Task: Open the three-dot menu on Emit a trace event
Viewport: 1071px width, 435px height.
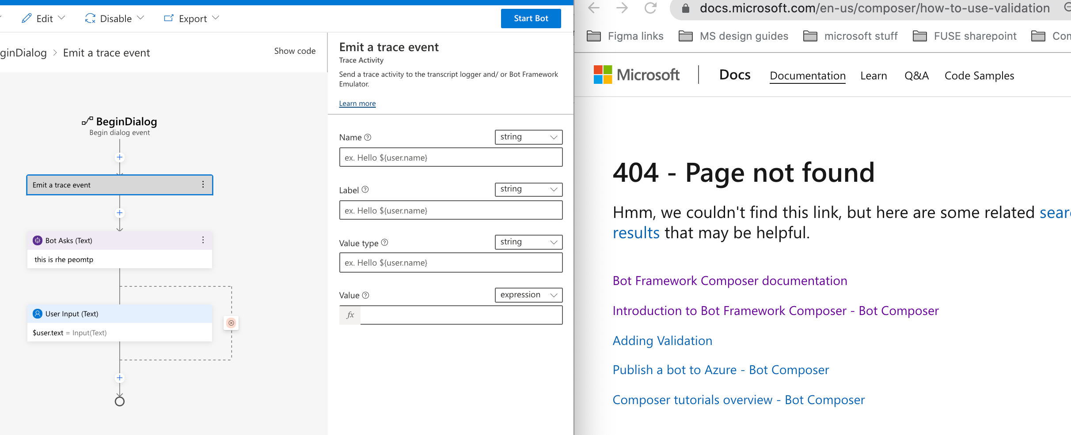Action: tap(203, 185)
